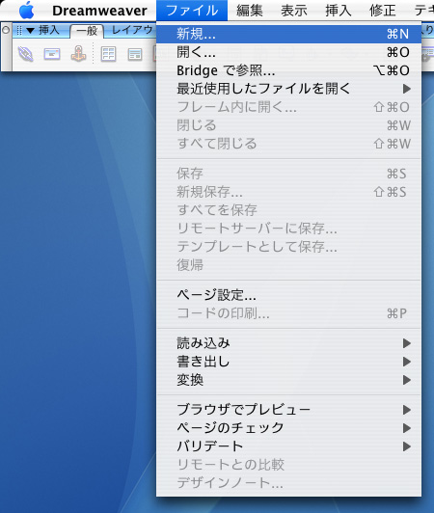Open the 修正 menu
This screenshot has width=434, height=513.
click(383, 11)
